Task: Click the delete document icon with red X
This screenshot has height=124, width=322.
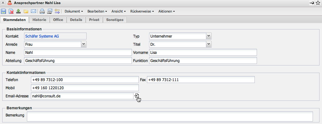Action: [x=11, y=11]
